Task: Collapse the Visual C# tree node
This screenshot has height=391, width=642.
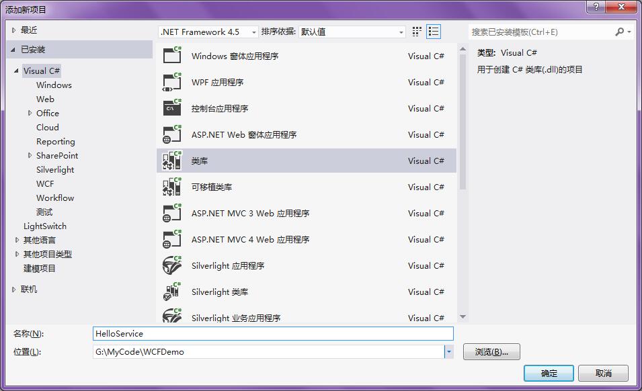Action: [16, 71]
